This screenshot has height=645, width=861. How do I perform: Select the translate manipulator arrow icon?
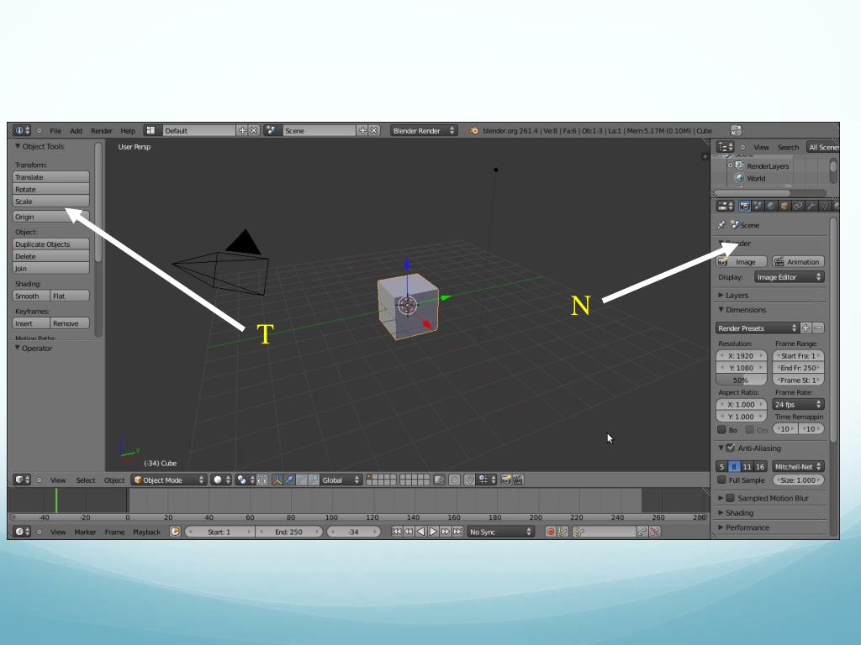pyautogui.click(x=289, y=480)
